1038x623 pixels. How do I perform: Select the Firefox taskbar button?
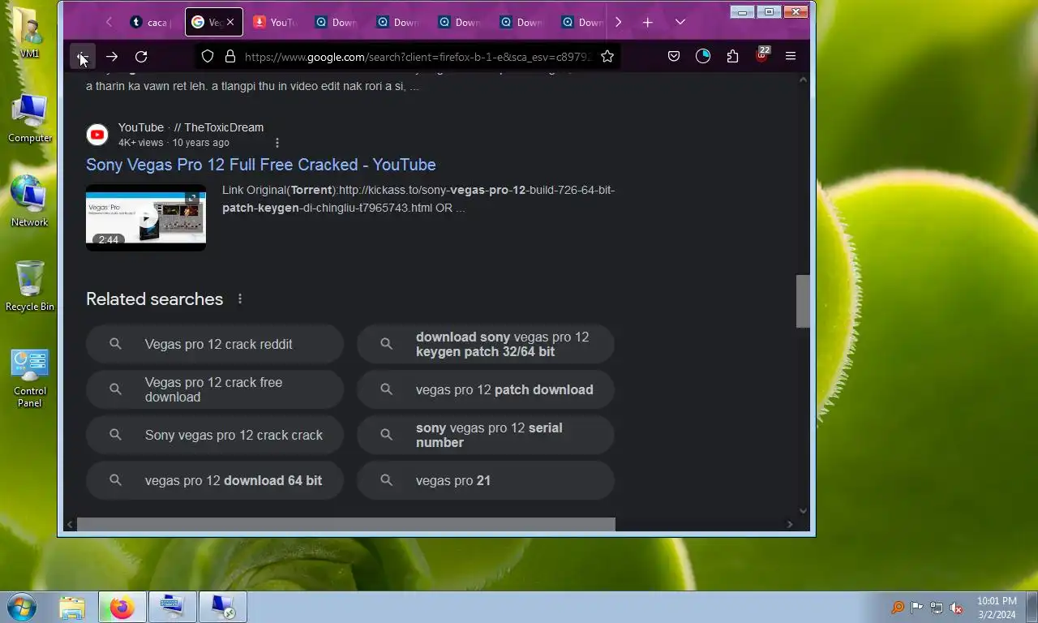[122, 607]
